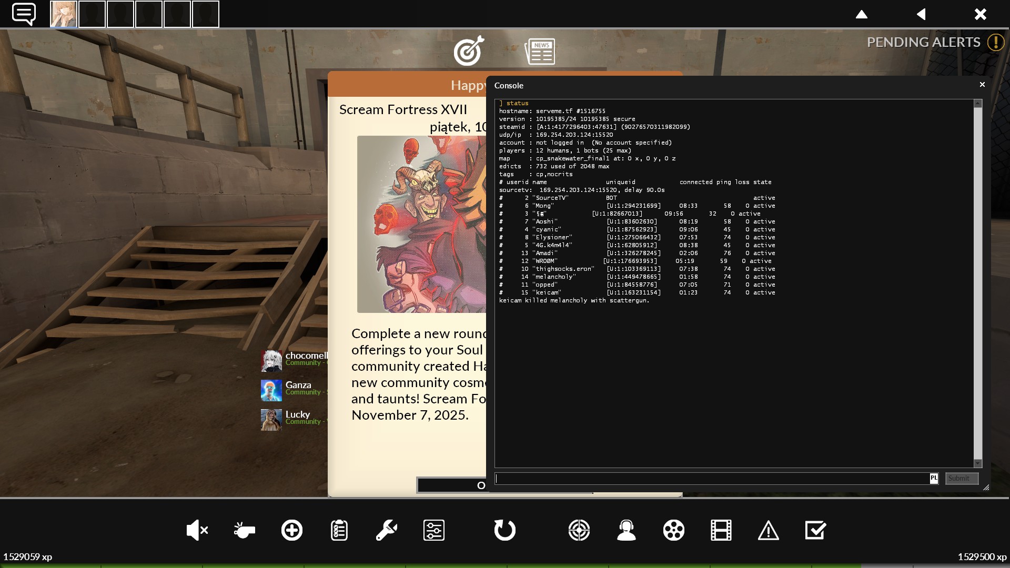Open the filmstrip demo icon
Image resolution: width=1010 pixels, height=568 pixels.
coord(721,530)
